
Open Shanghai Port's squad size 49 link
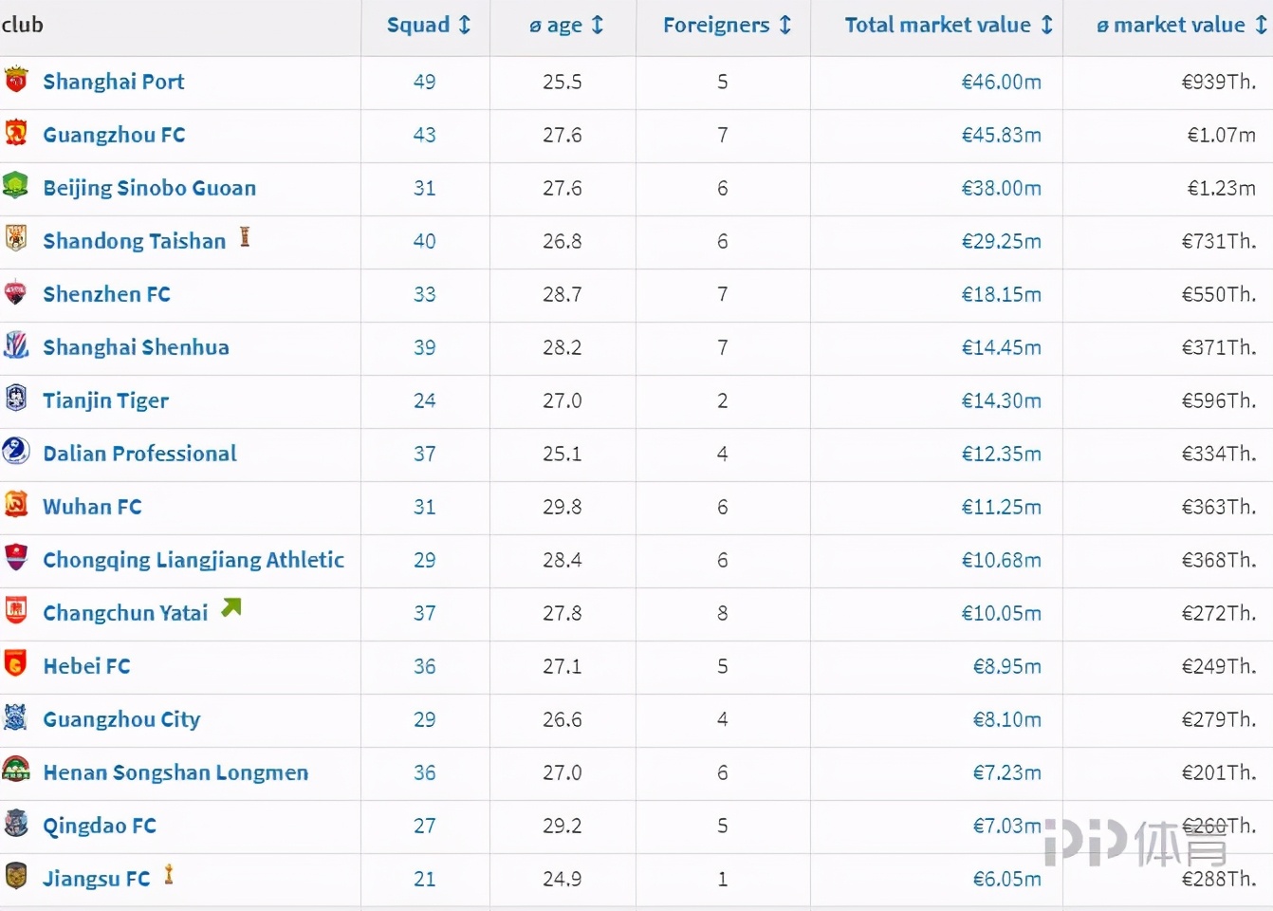pyautogui.click(x=424, y=82)
